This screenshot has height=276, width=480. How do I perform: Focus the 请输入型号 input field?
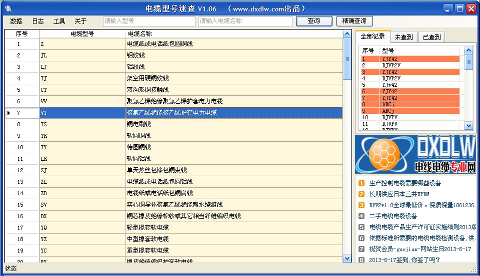click(149, 21)
